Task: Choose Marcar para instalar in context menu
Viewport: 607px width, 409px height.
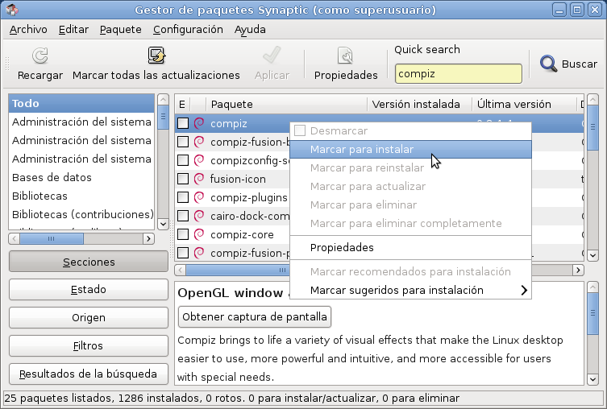Action: [x=411, y=149]
